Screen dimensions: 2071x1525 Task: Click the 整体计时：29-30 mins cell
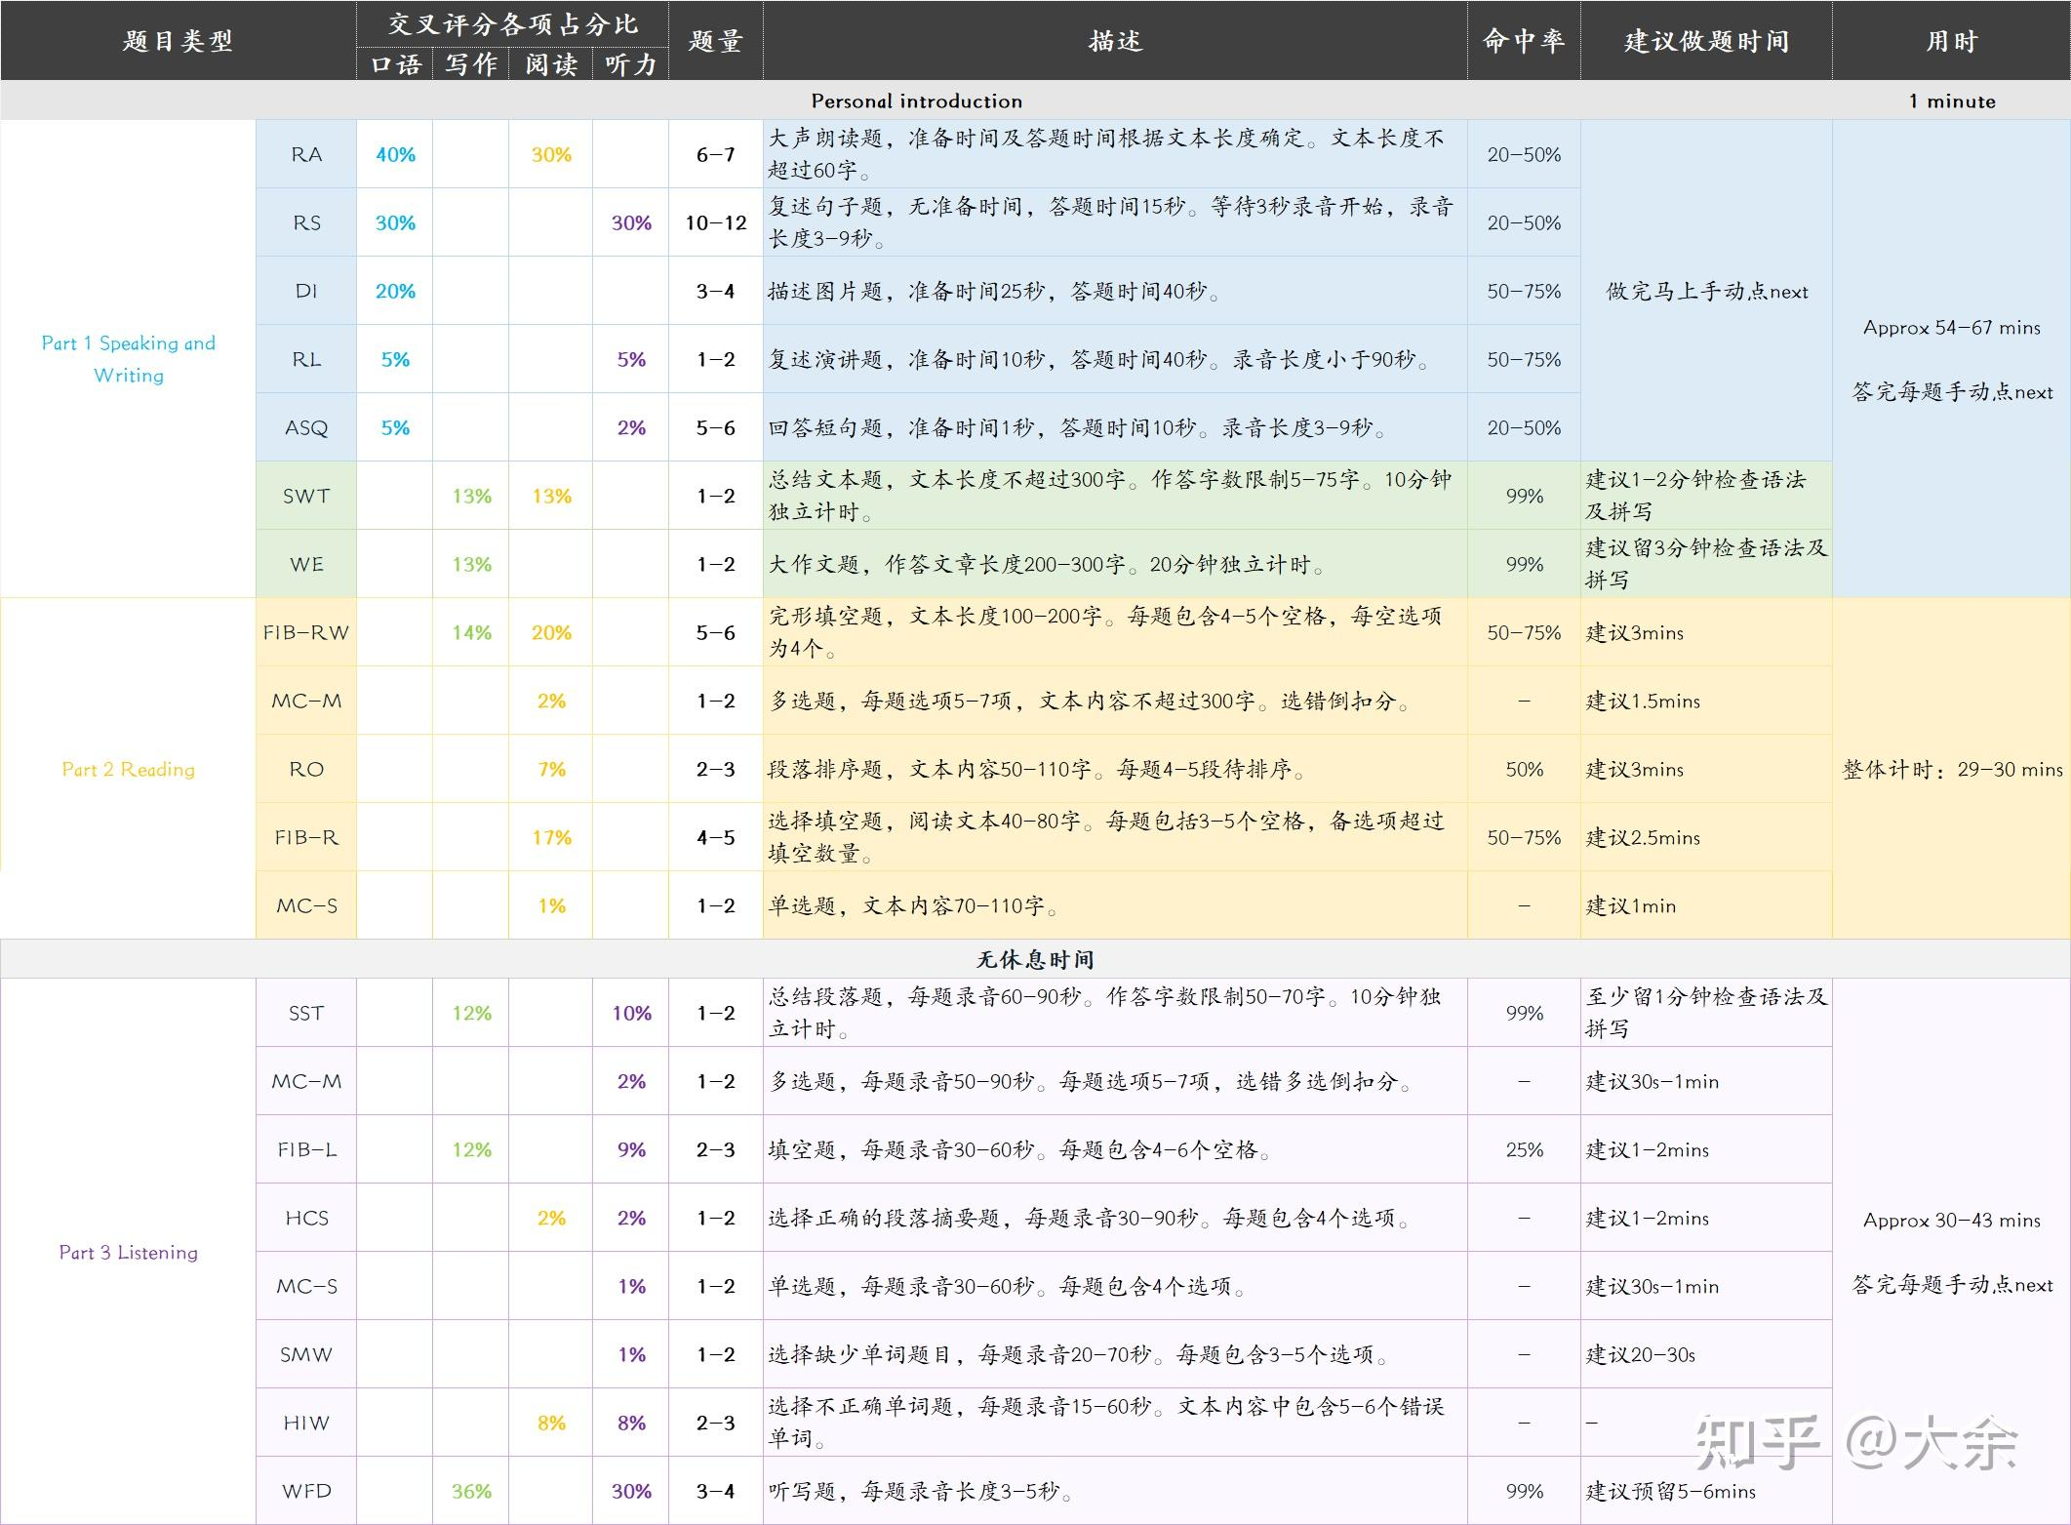point(1951,769)
